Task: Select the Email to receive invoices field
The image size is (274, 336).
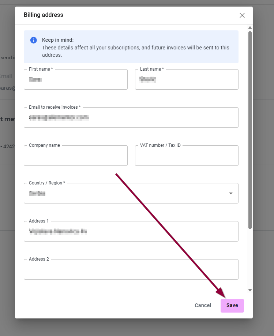Action: pos(131,117)
